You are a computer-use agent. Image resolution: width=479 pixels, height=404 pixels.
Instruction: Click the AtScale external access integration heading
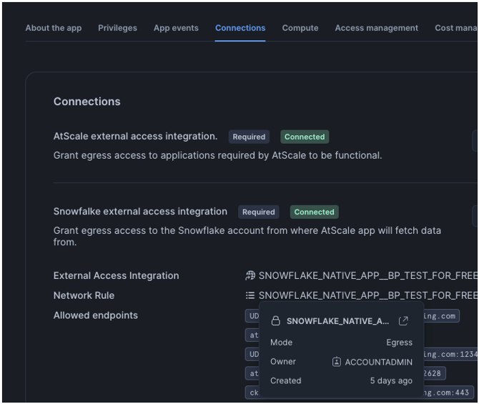click(x=135, y=137)
